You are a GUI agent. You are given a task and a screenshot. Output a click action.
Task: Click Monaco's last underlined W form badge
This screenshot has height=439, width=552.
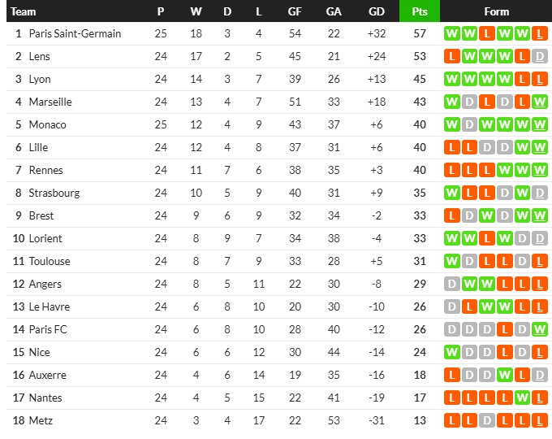[540, 125]
